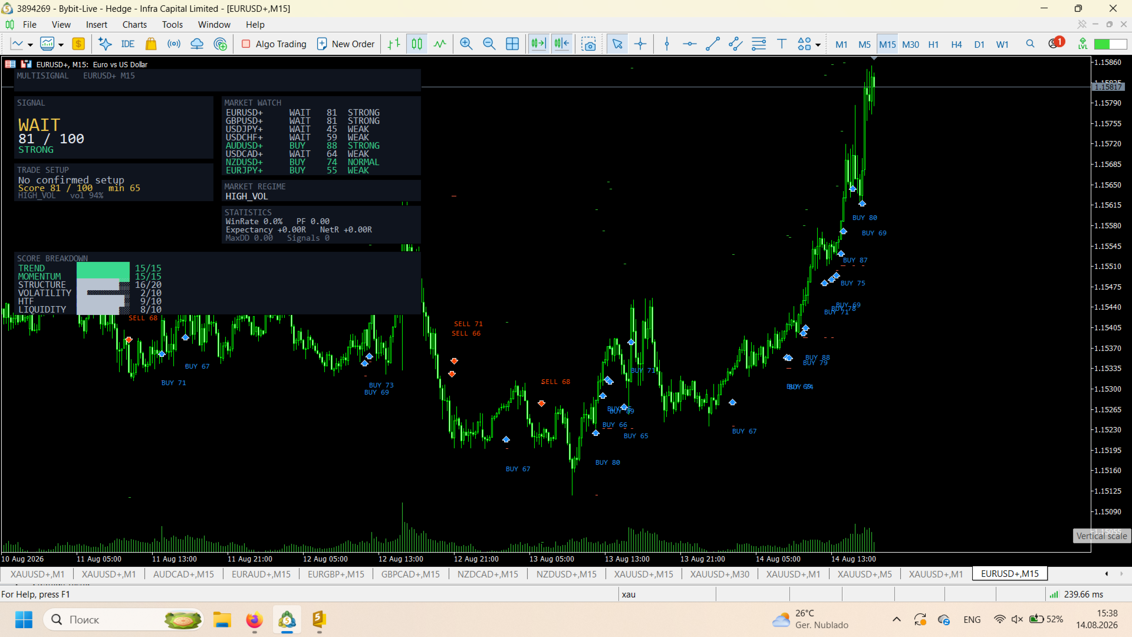The image size is (1132, 637).
Task: Open the Charts menu
Action: coord(134,24)
